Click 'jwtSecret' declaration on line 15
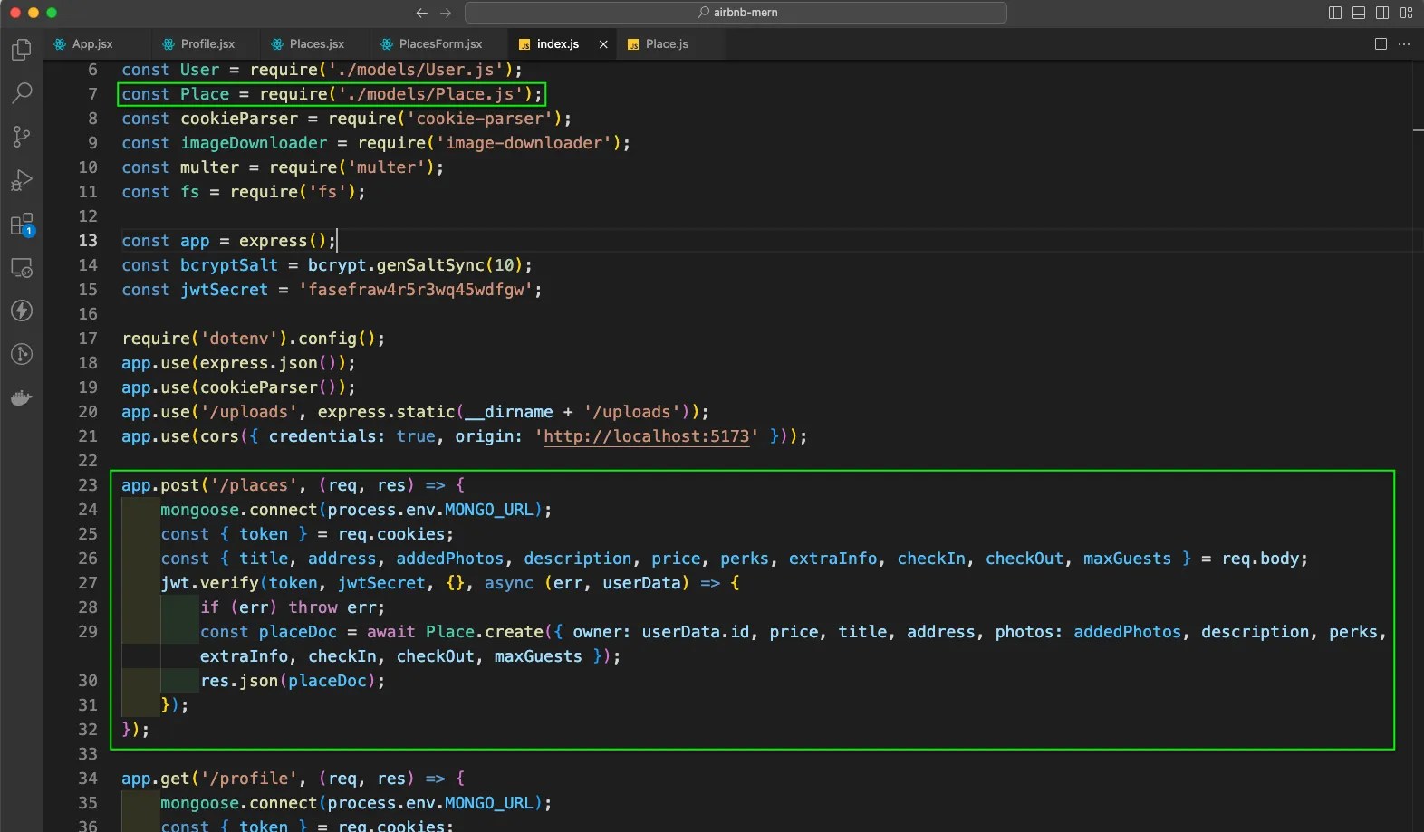Screen dimensions: 1424x832 [224, 290]
